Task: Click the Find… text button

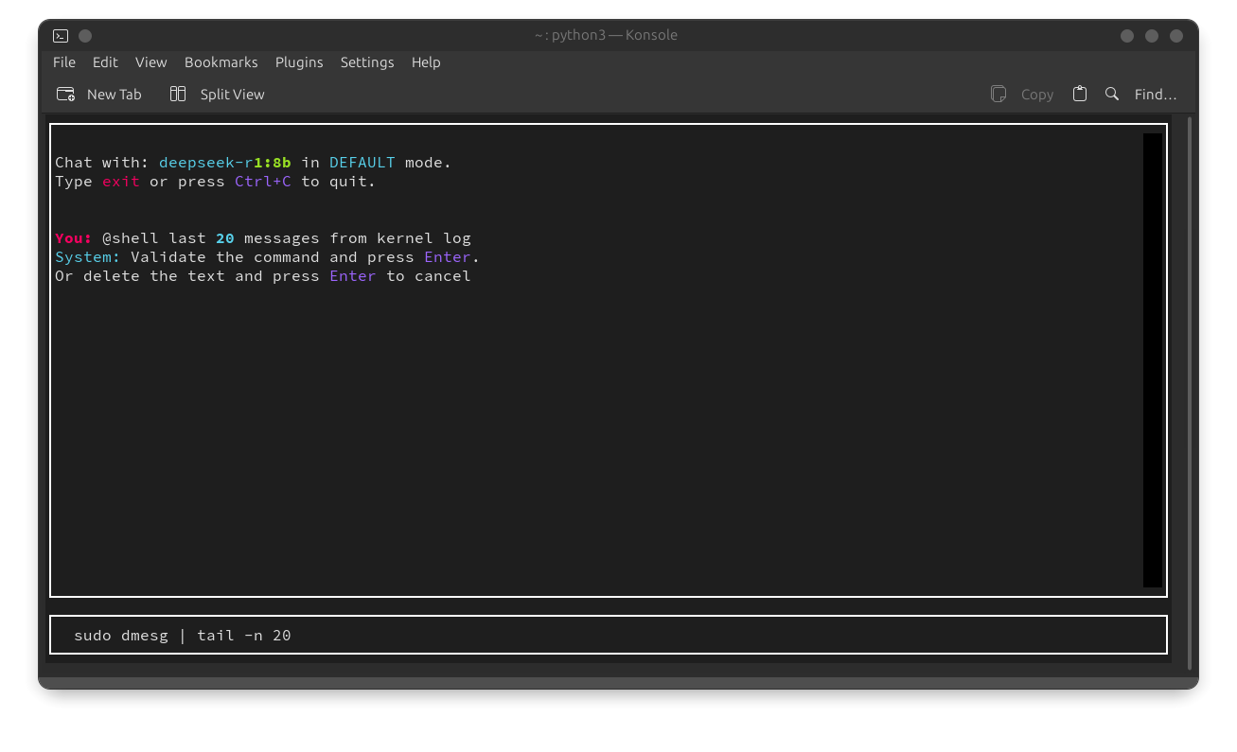Action: point(1156,95)
